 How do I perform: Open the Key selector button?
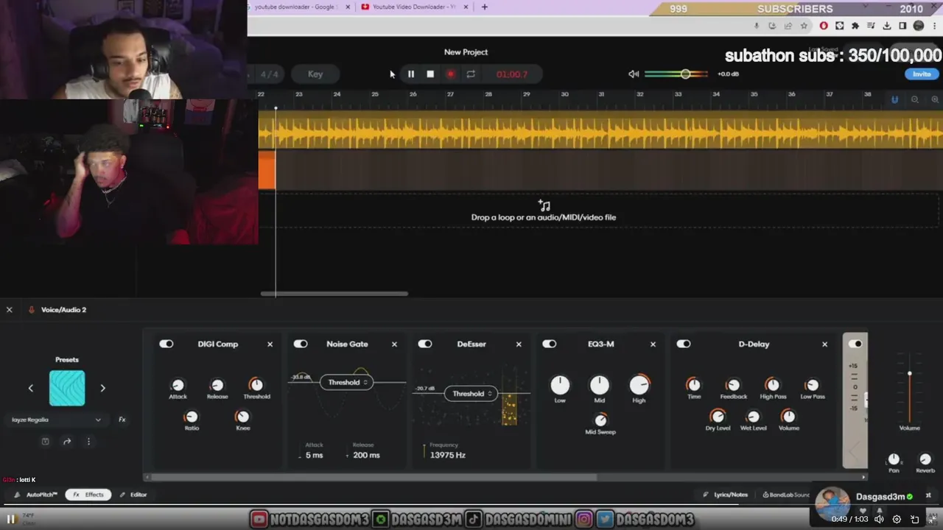(315, 74)
